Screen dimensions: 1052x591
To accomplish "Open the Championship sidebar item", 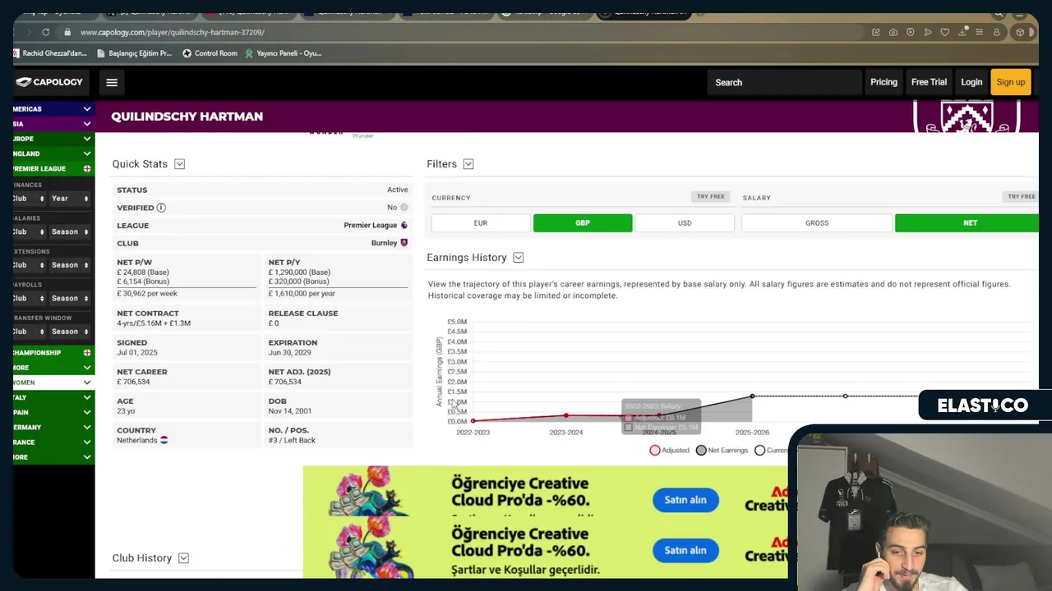I will [x=53, y=352].
